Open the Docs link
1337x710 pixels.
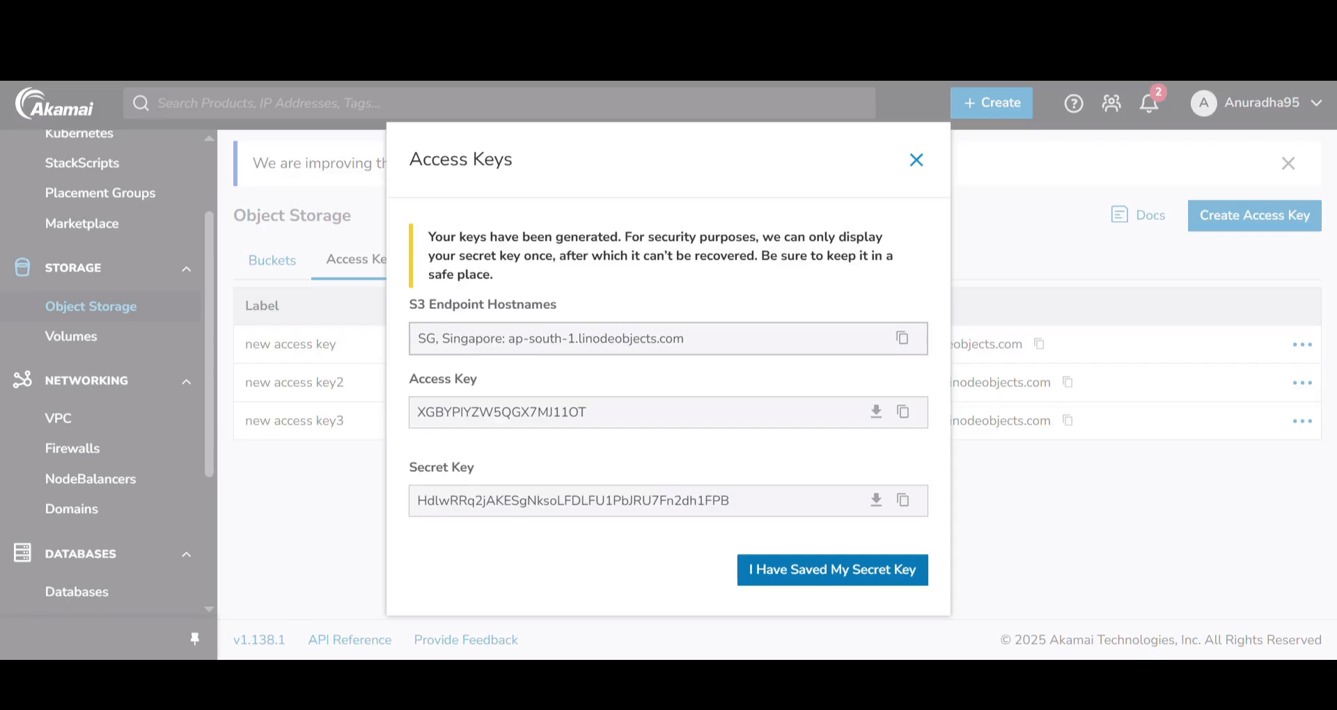click(1150, 215)
